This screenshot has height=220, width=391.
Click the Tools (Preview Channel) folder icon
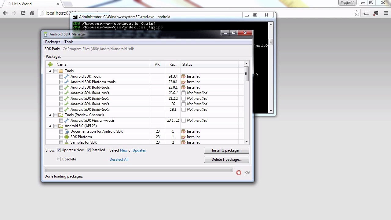(x=61, y=115)
